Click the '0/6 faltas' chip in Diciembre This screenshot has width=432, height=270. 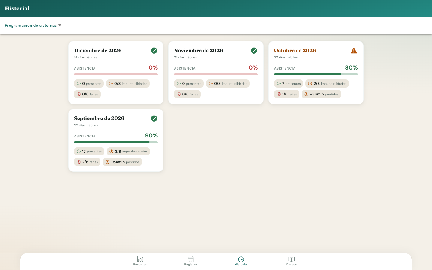(87, 94)
